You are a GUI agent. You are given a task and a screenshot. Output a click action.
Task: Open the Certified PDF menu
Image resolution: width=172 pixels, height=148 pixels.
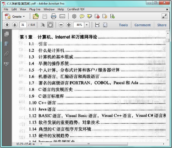click(x=76, y=9)
